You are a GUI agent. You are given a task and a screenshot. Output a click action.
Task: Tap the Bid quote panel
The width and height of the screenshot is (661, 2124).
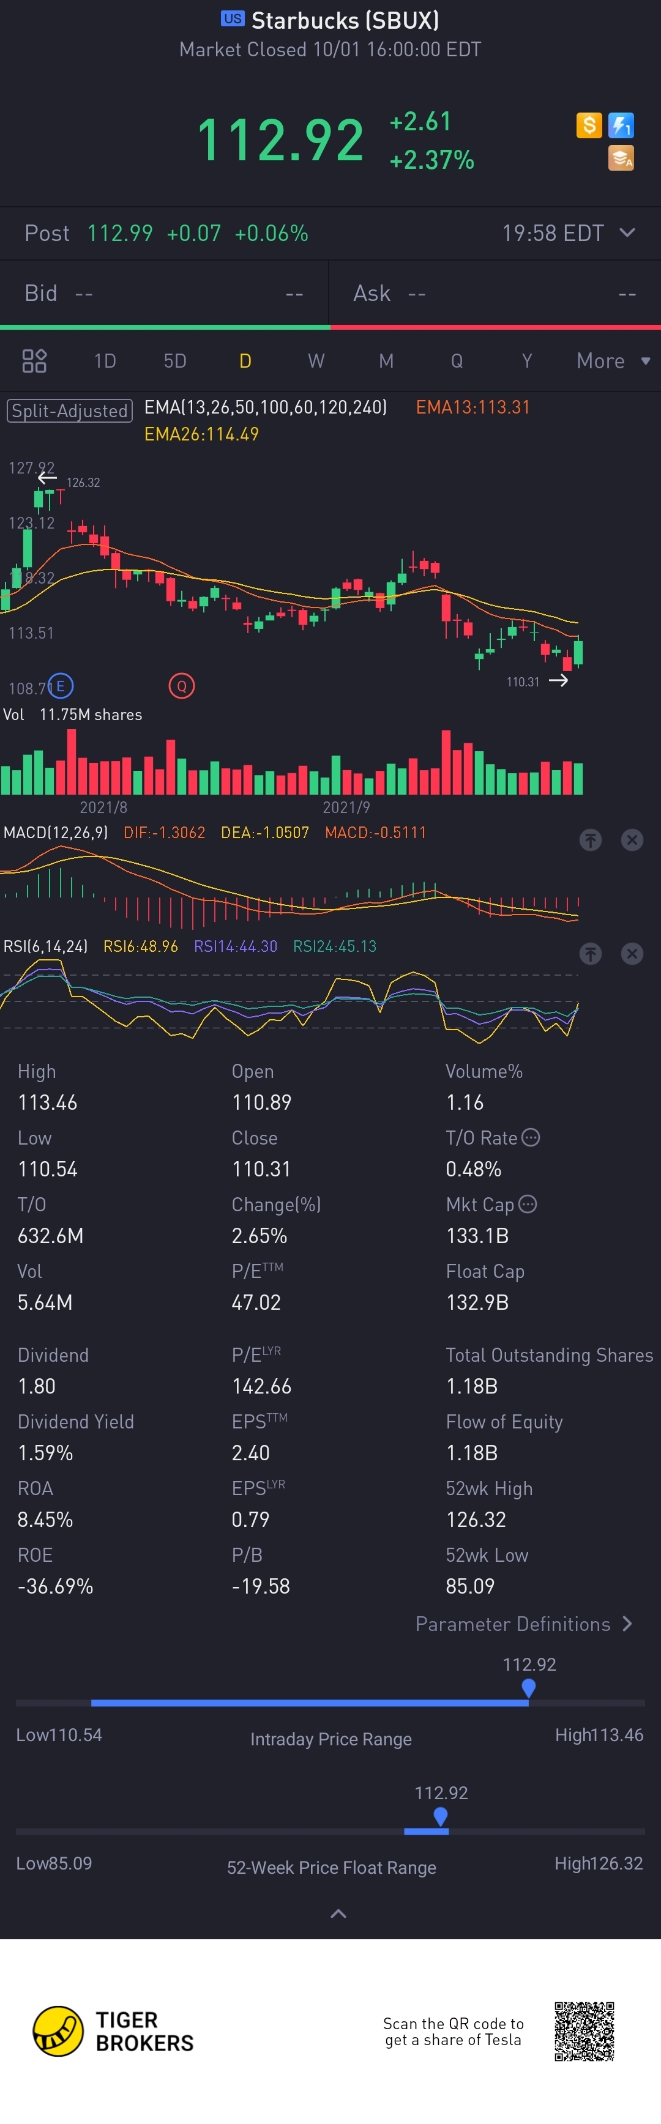164,294
